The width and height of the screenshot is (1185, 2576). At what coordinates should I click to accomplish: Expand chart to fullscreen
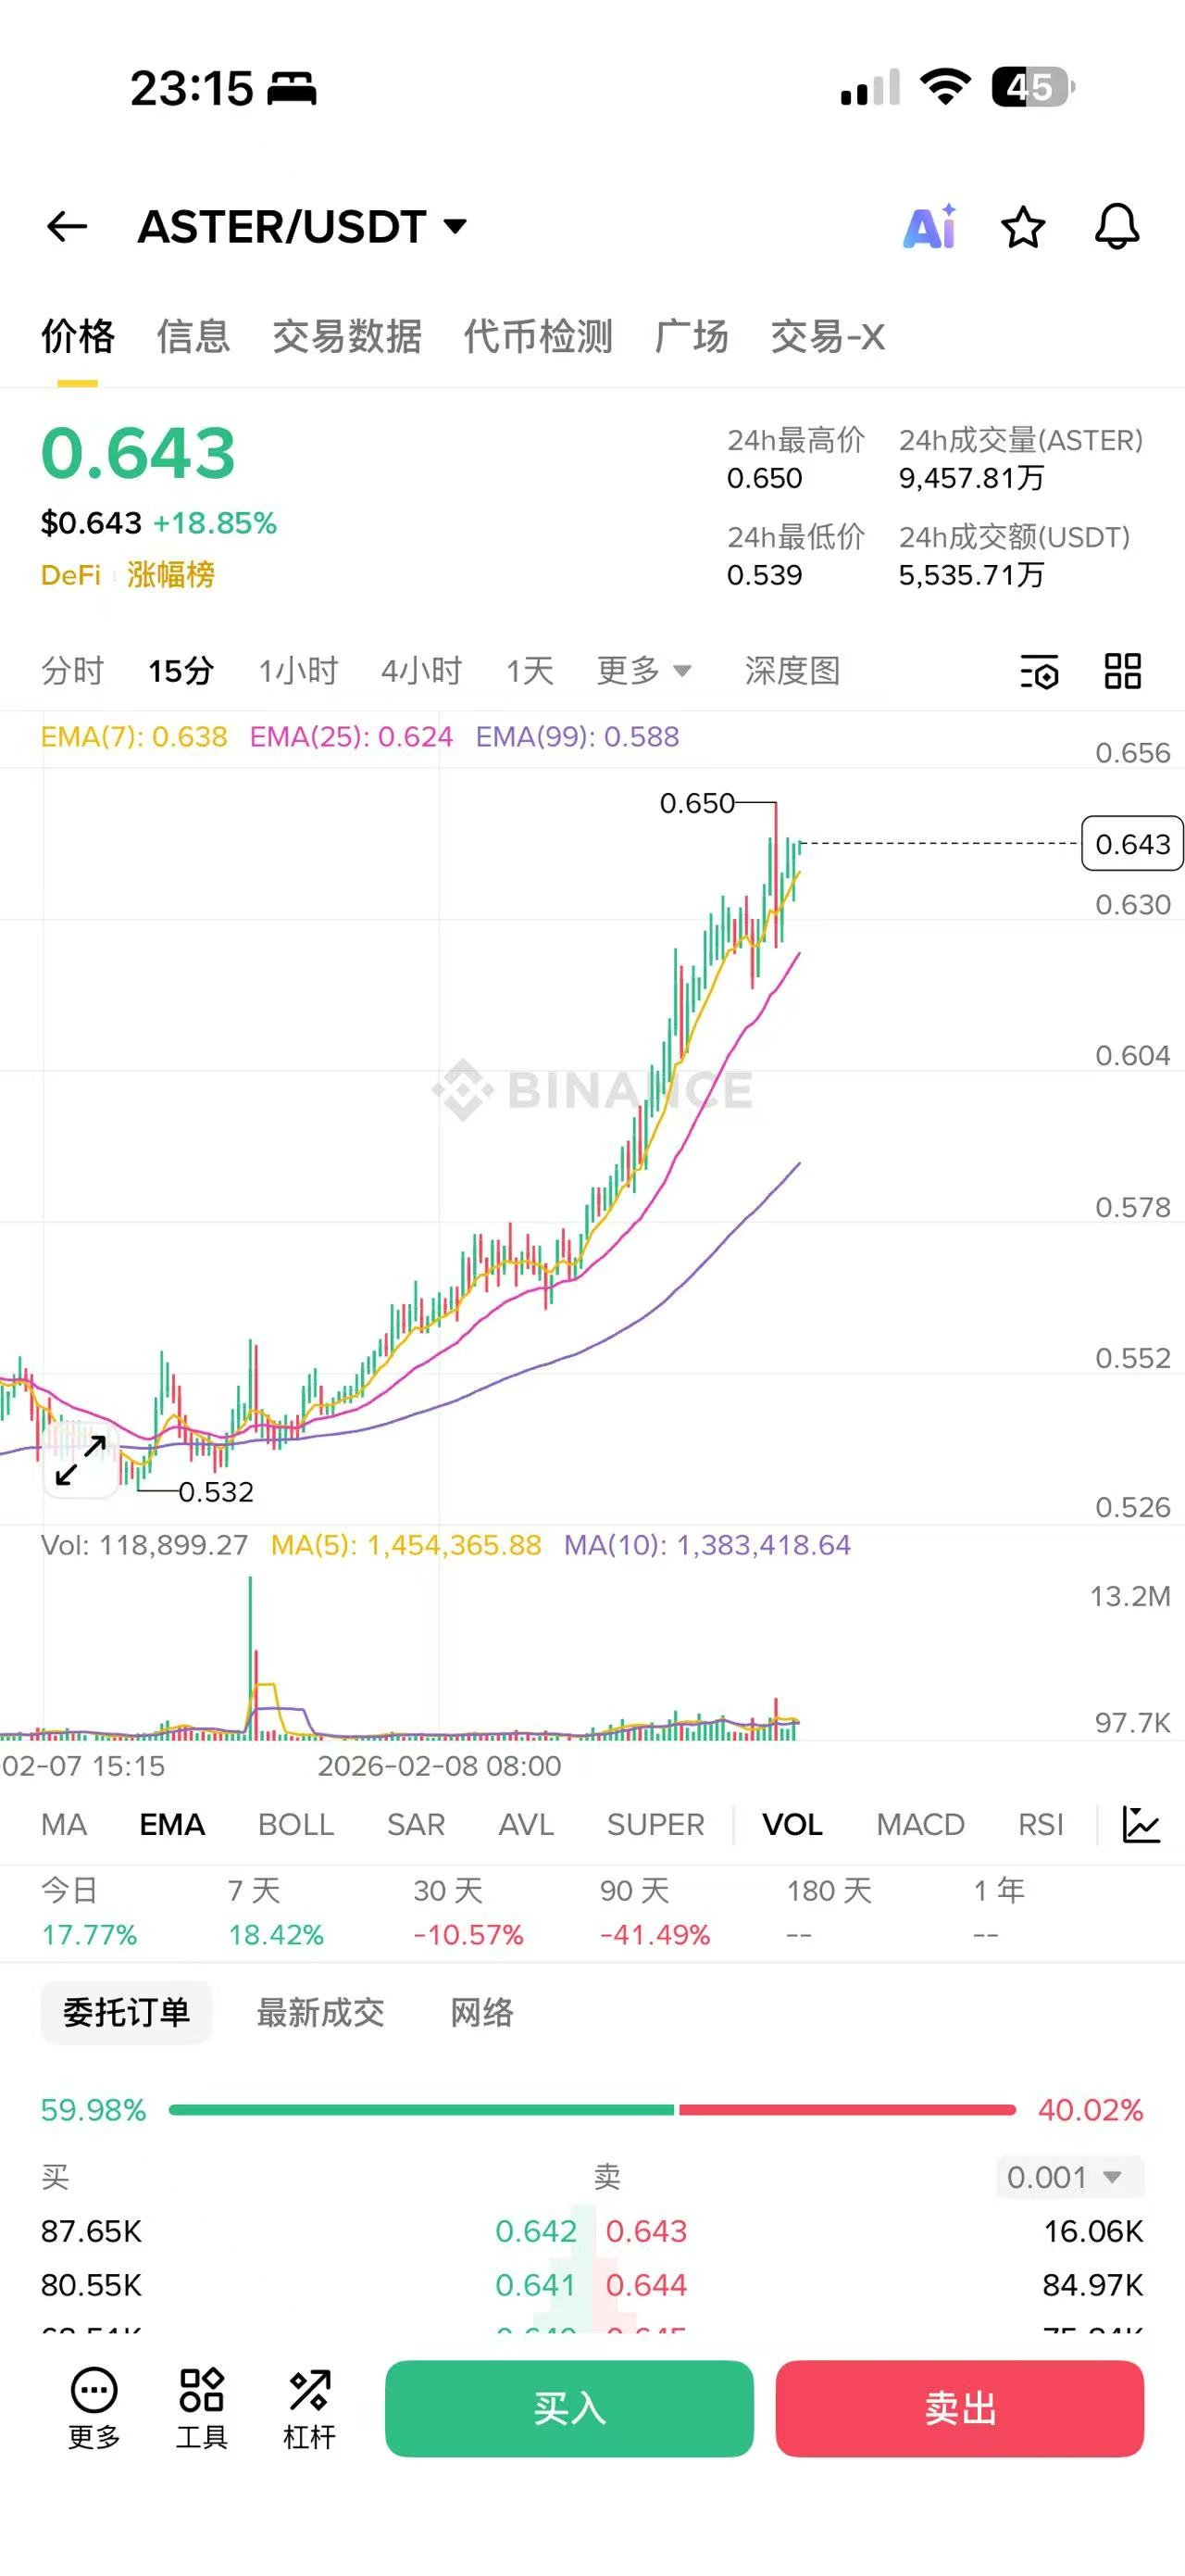pos(81,1460)
